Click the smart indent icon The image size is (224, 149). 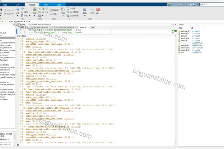[40, 12]
